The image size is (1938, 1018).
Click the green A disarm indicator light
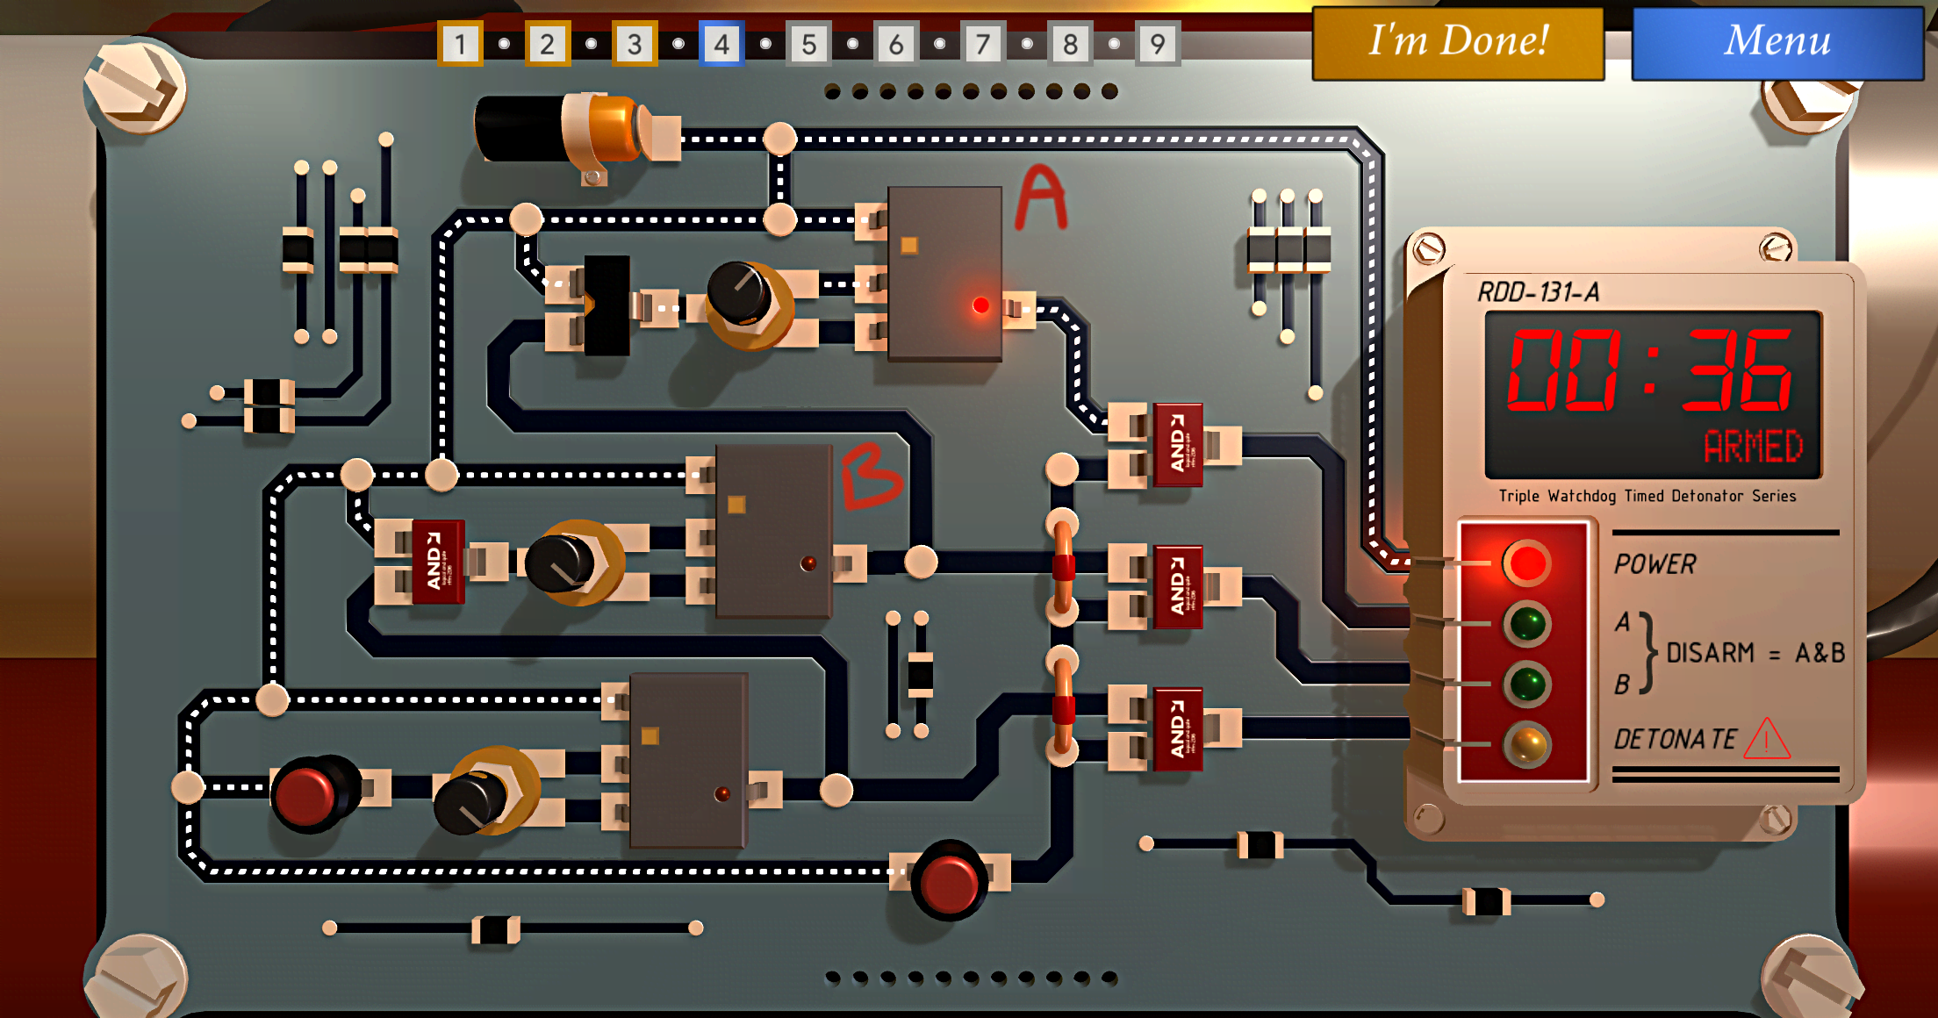coord(1527,624)
